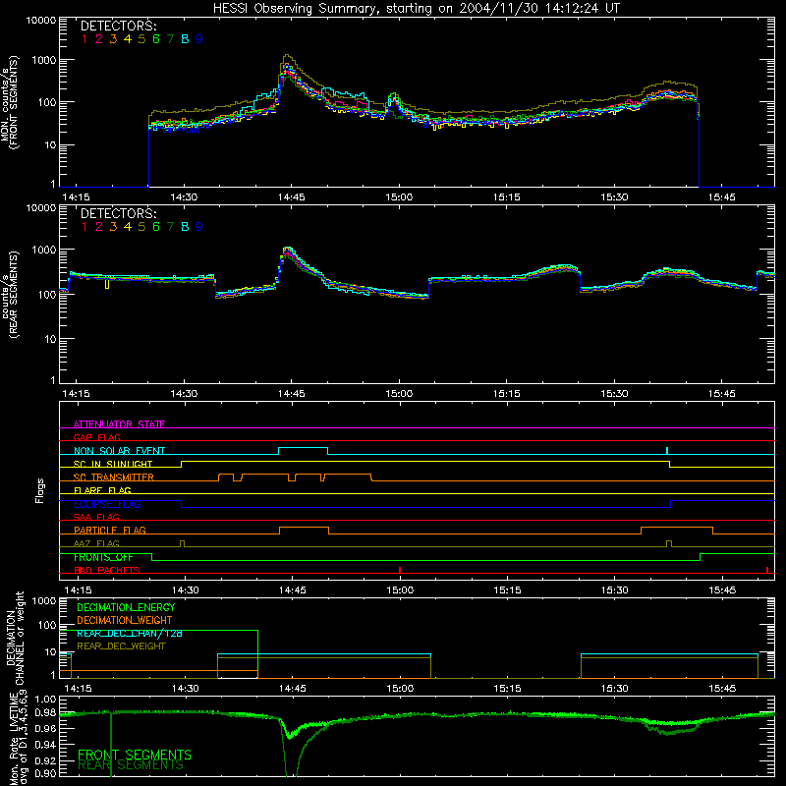Click olive detector 5 in rear segments legend
The height and width of the screenshot is (786, 786).
tap(141, 227)
